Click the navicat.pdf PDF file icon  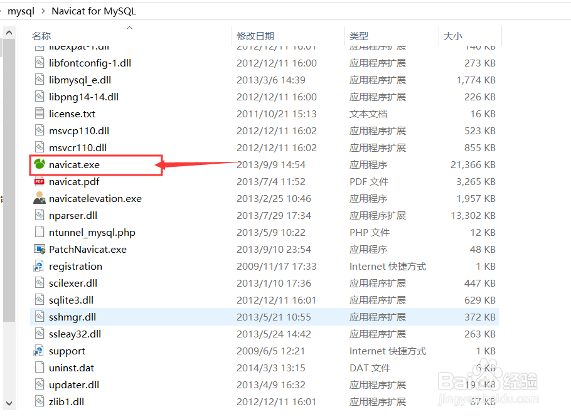[x=40, y=181]
